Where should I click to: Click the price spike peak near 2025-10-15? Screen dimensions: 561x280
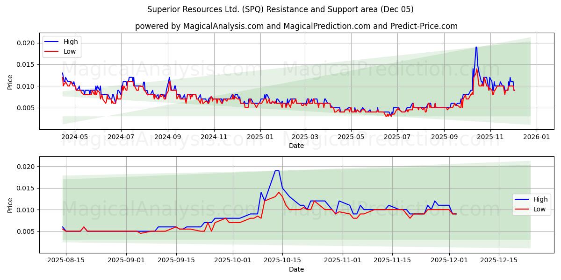point(277,172)
